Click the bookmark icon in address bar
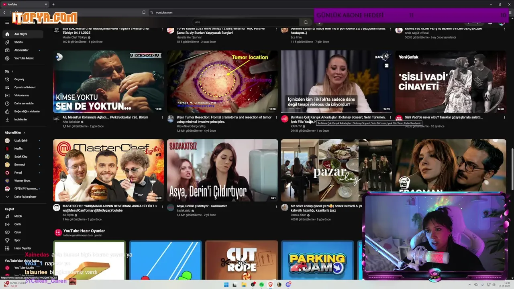Screen dimensions: 514x289 point(144,12)
